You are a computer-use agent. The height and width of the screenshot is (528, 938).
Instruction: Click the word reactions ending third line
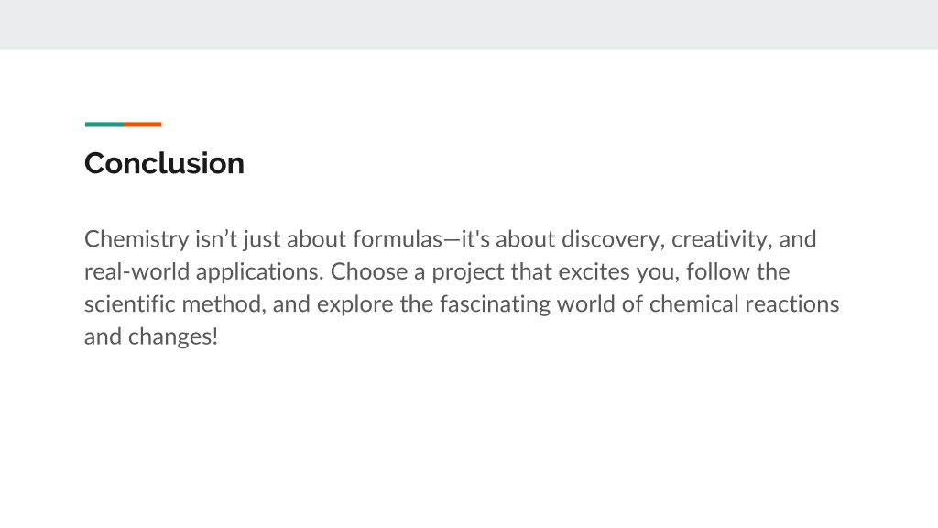[791, 304]
